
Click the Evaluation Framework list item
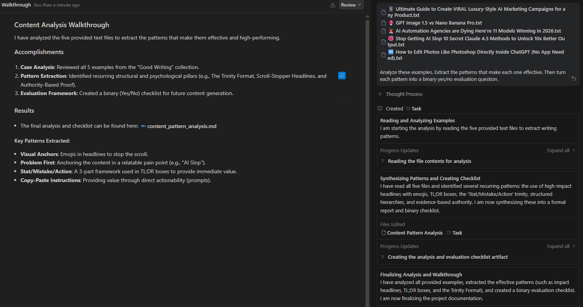[127, 93]
